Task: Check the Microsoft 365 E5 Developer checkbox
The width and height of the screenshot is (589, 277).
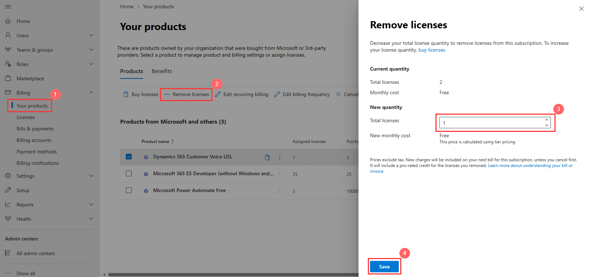Action: click(129, 173)
